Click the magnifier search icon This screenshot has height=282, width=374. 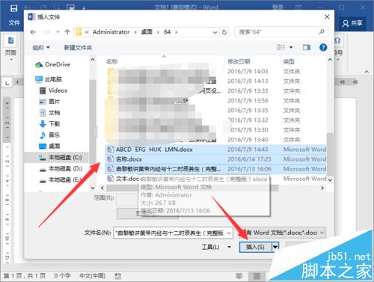[x=322, y=31]
